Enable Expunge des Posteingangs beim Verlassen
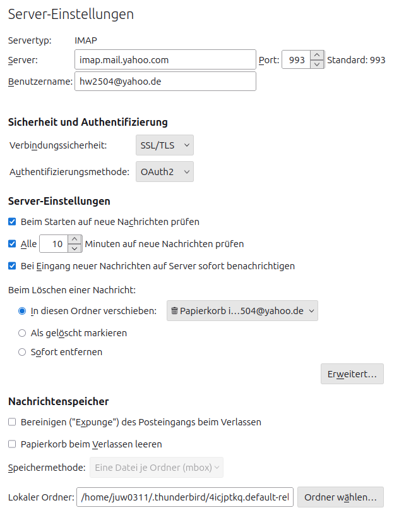Image resolution: width=399 pixels, height=522 pixels. tap(12, 422)
